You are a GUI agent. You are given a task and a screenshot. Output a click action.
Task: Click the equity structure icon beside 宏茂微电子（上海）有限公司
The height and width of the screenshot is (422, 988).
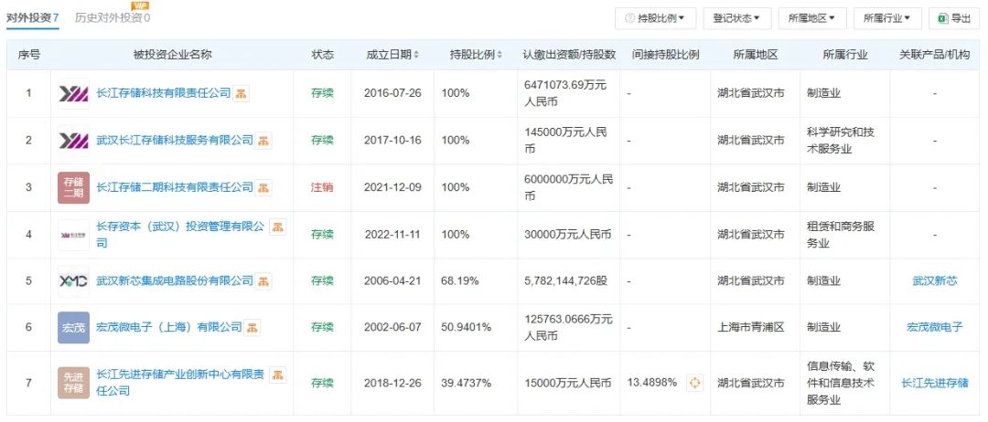pos(252,327)
